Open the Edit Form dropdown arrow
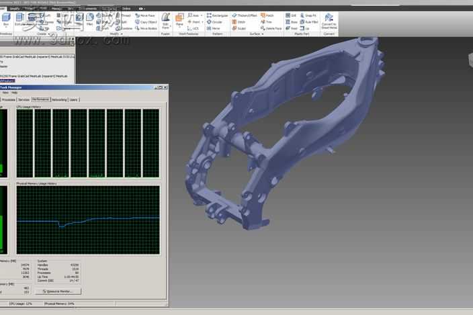The image size is (473, 315). pos(171,26)
